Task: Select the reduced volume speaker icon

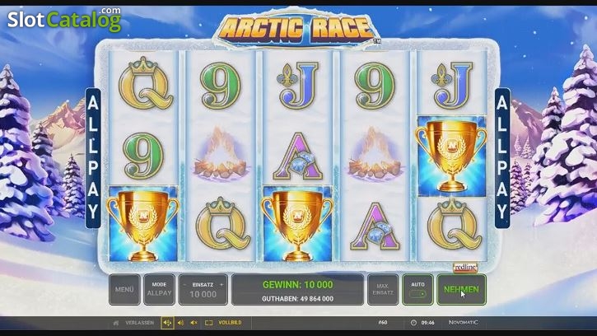Action: [181, 323]
